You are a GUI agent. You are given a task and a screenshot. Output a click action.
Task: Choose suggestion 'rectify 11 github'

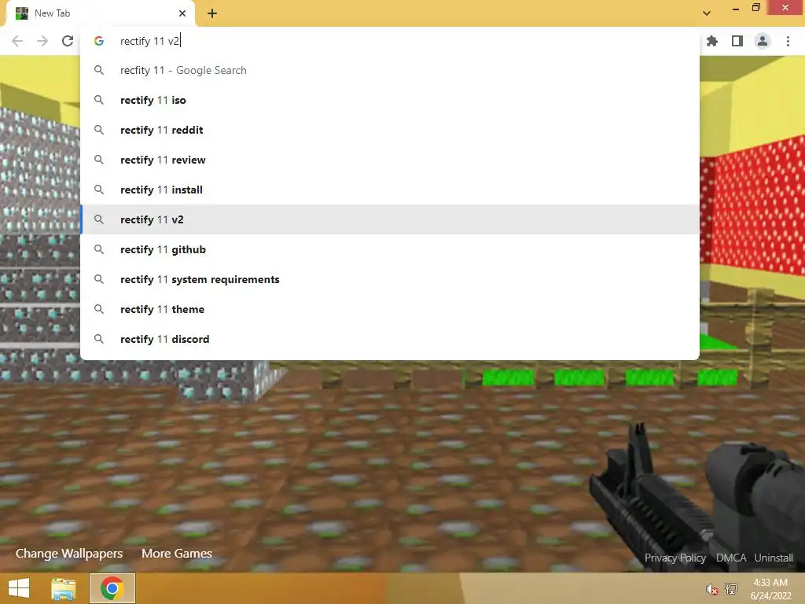point(390,249)
